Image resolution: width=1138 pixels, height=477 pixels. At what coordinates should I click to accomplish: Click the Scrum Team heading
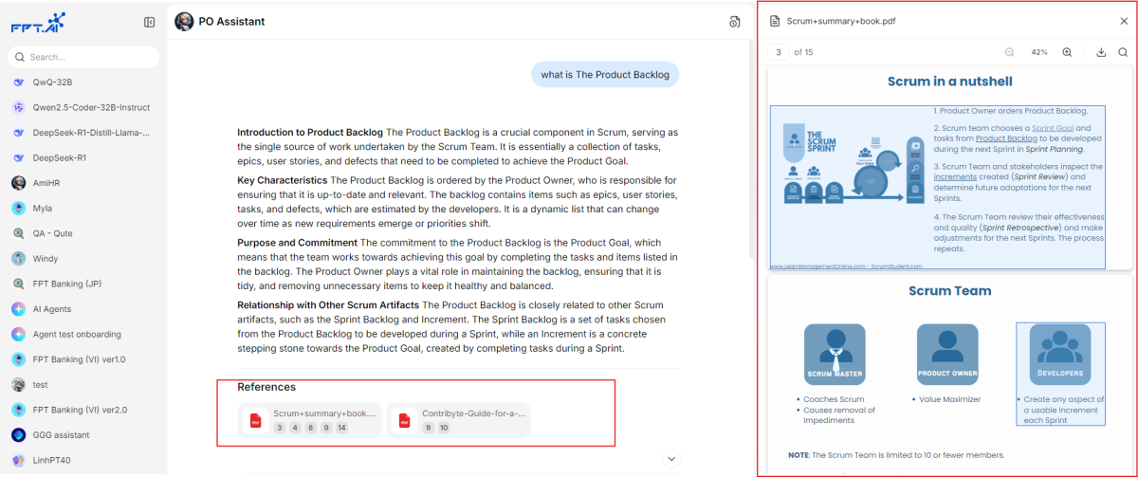[949, 291]
